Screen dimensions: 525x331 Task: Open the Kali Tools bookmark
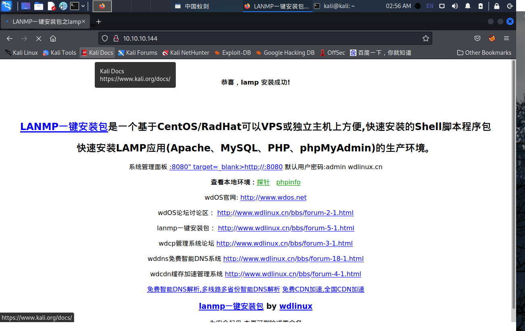point(59,52)
